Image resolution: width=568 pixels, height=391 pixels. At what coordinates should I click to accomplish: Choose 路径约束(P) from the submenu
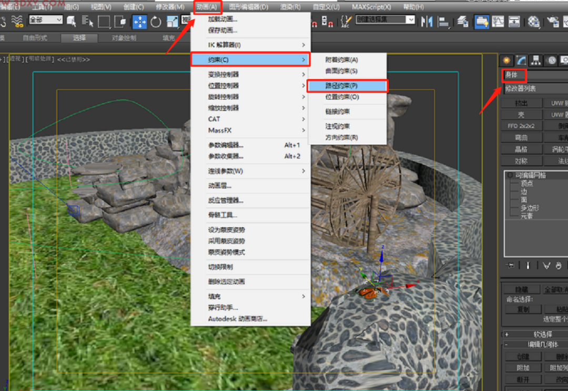[x=348, y=86]
